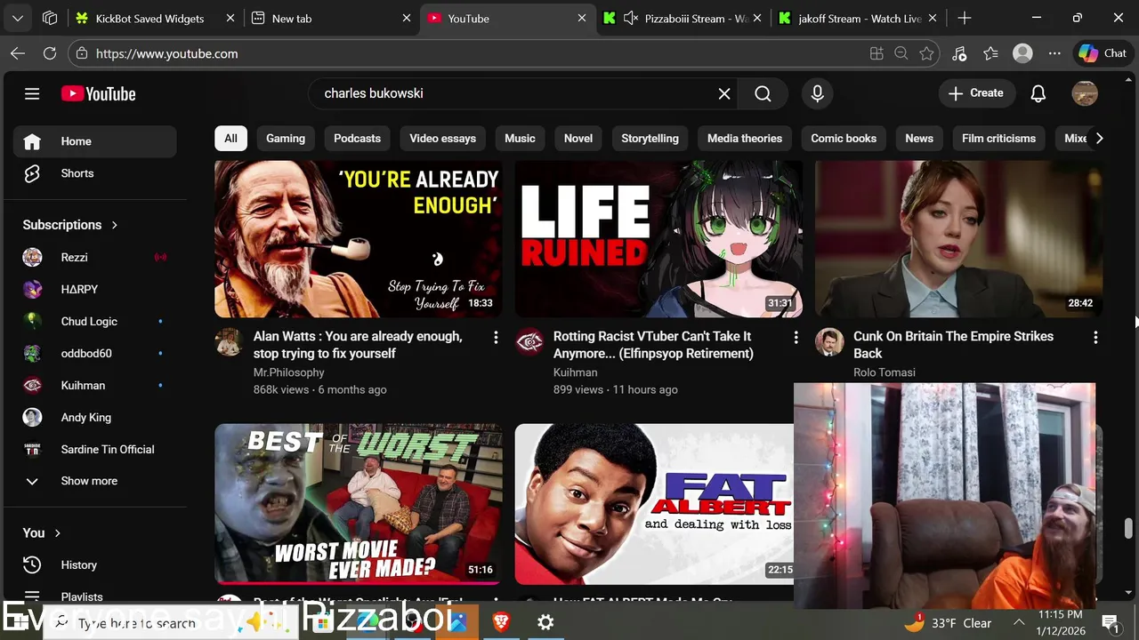This screenshot has width=1139, height=640.
Task: Click the browser address bar URL
Action: (x=166, y=53)
